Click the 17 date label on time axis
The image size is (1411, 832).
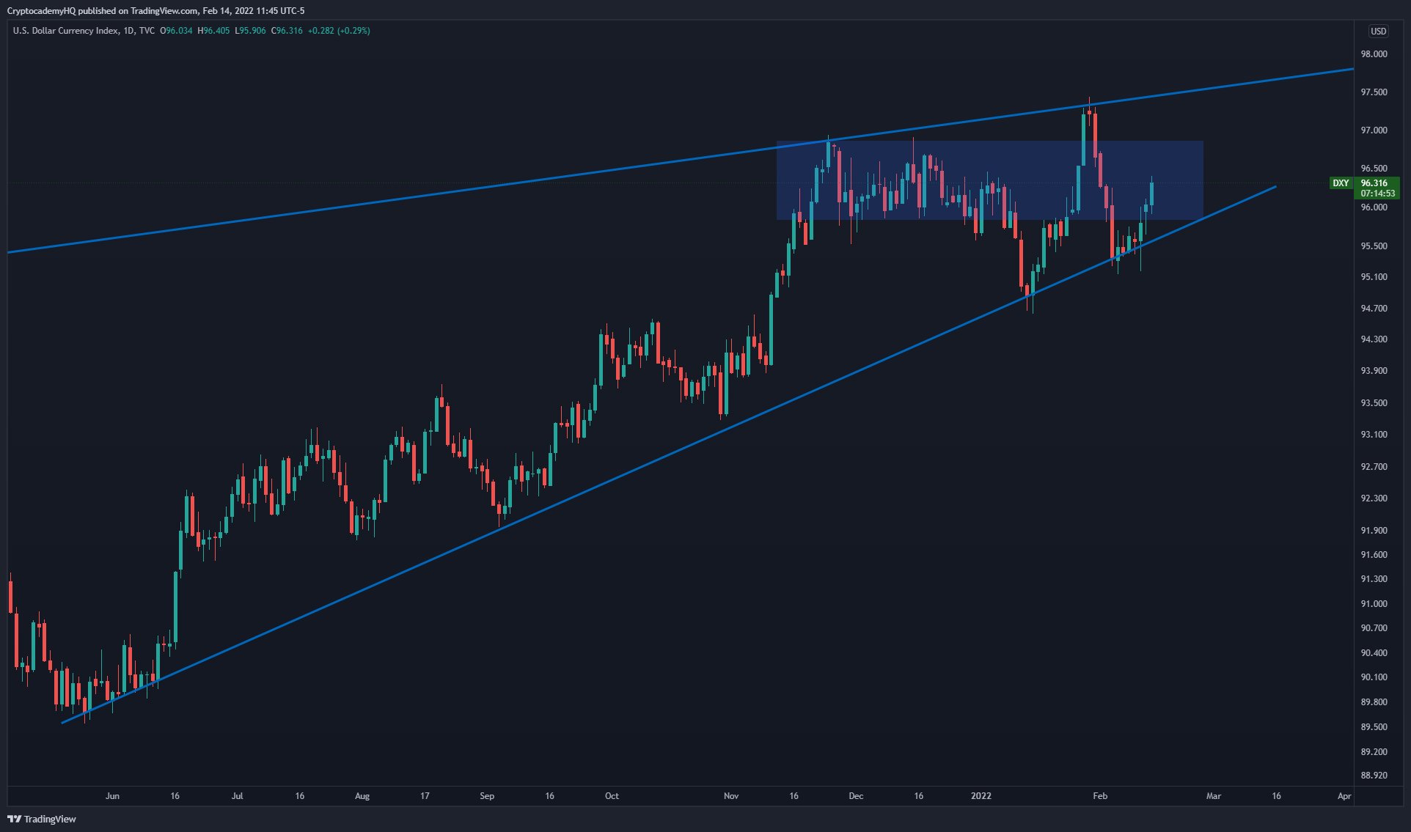click(x=425, y=796)
